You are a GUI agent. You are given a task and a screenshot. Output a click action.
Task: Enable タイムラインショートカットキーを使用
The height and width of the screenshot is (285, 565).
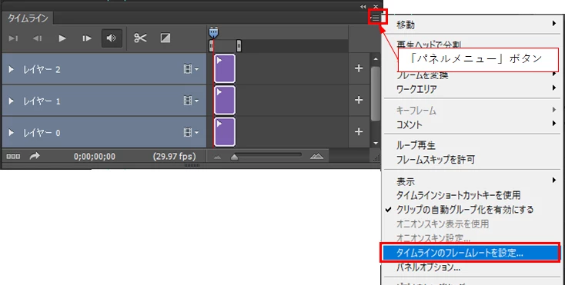coord(472,195)
